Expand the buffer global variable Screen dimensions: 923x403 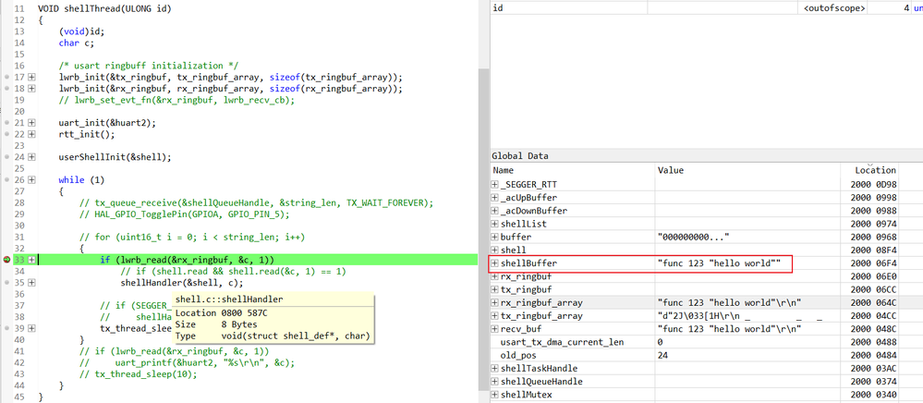tap(495, 237)
